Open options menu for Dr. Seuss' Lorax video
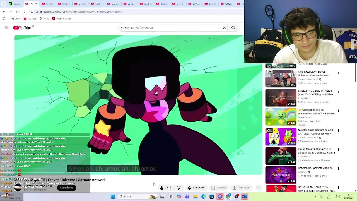 339,188
